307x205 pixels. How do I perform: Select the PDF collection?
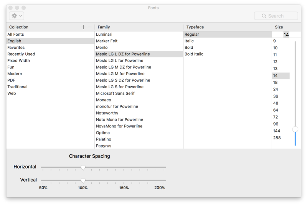[50, 80]
